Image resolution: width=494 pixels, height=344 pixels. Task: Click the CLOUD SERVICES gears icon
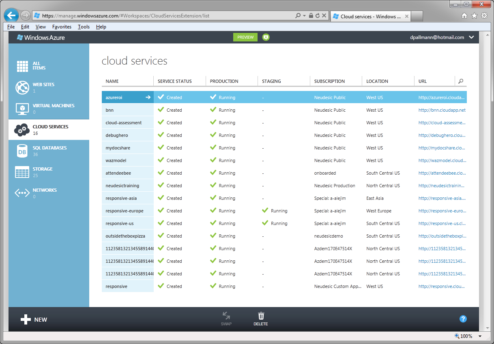(22, 129)
